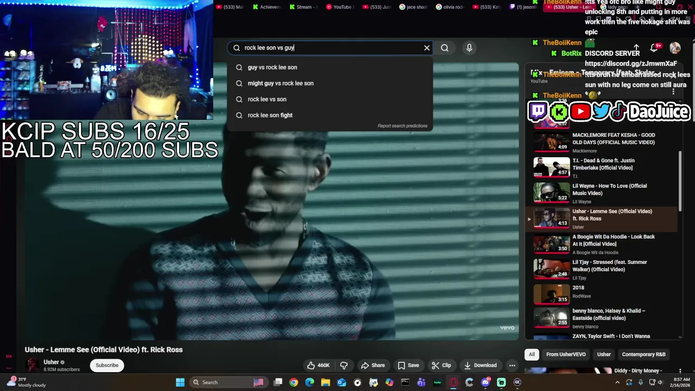Open the Copilot taskbar icon
This screenshot has width=695, height=391.
coord(389,382)
